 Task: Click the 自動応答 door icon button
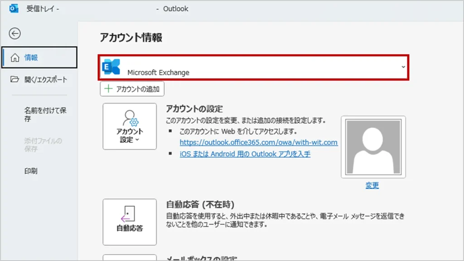130,214
